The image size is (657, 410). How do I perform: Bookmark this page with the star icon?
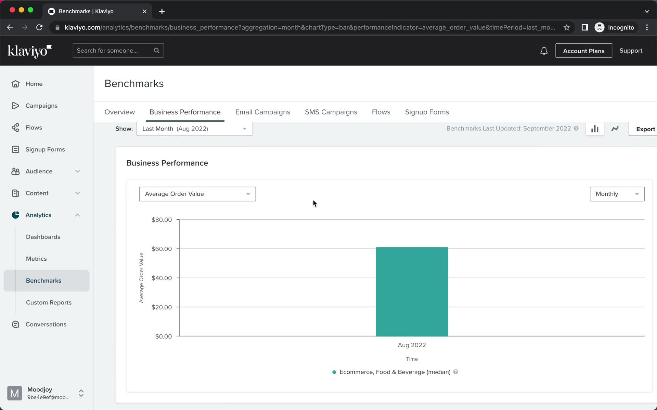(x=567, y=27)
